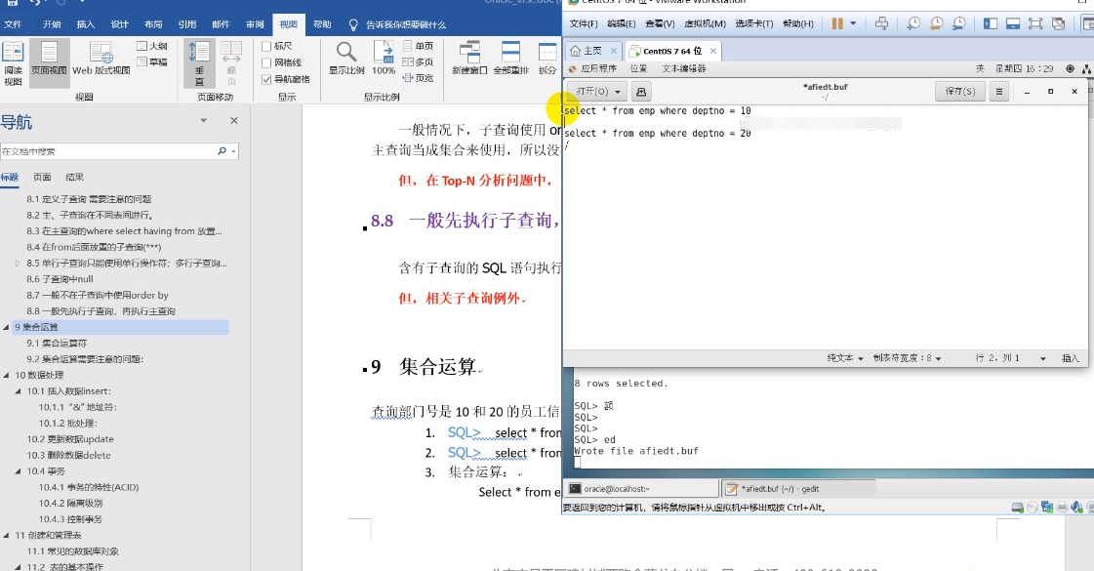Open VMware power options dropdown arrow
The height and width of the screenshot is (571, 1094).
(853, 23)
